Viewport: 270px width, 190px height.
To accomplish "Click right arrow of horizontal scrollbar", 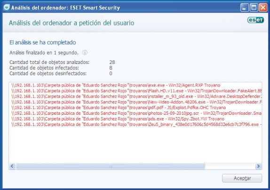I will [258, 166].
